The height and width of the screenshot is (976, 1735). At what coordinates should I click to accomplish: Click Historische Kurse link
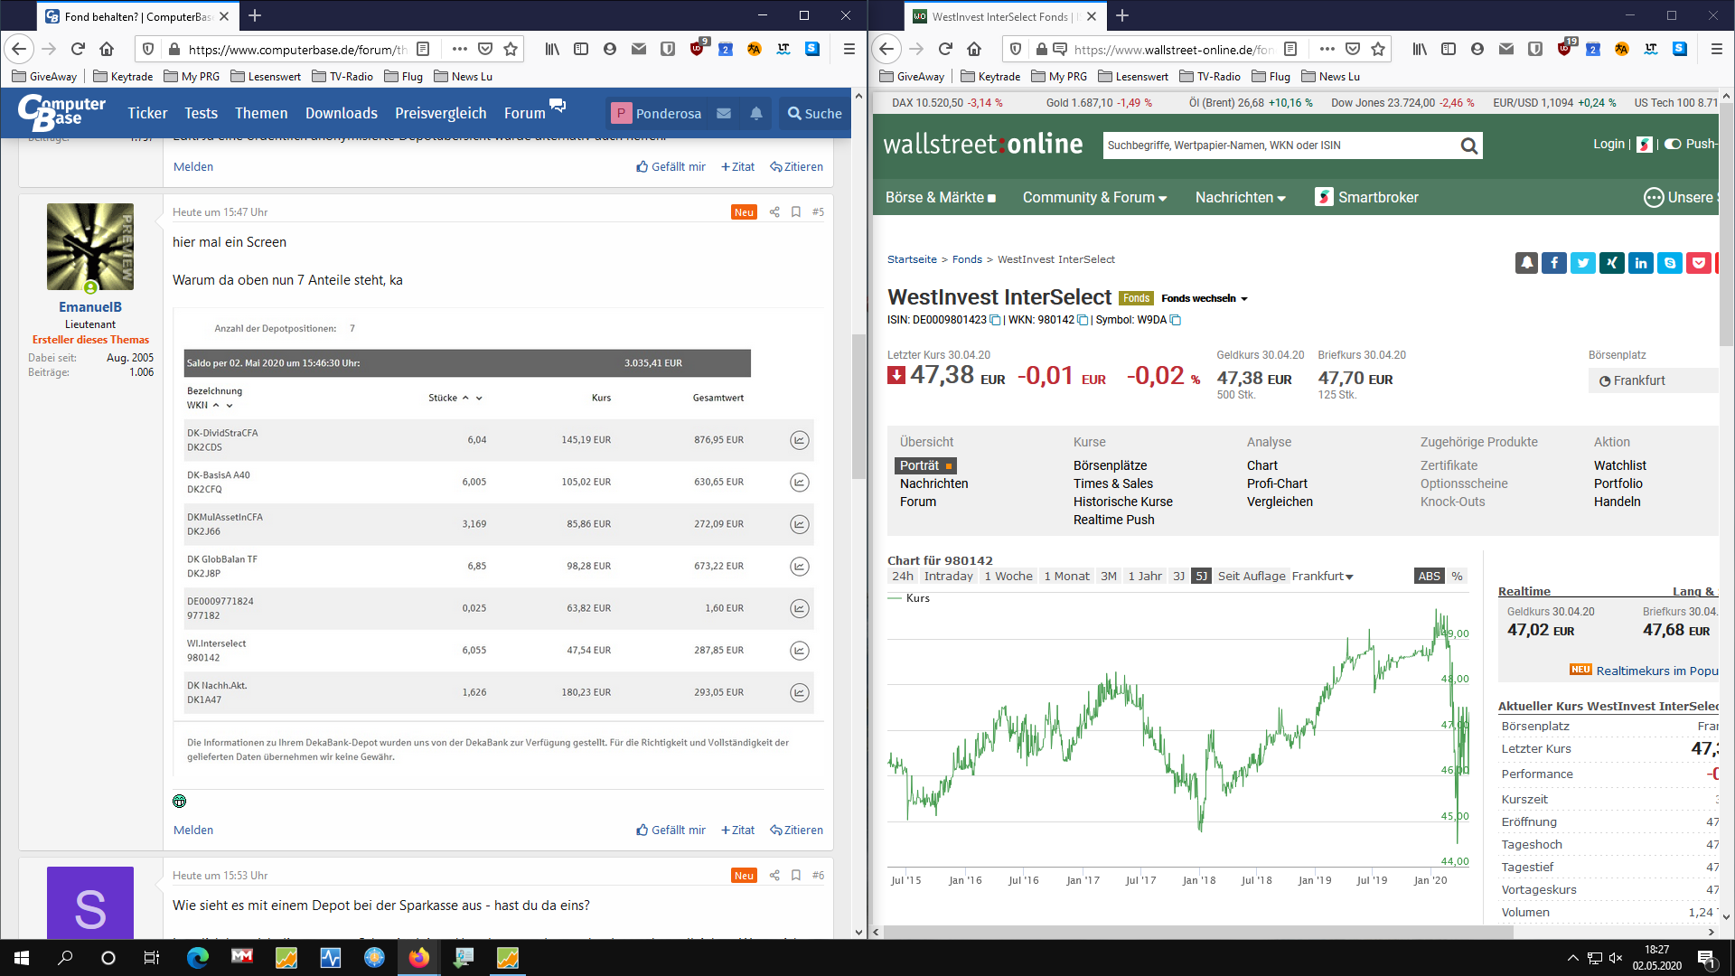click(x=1122, y=502)
